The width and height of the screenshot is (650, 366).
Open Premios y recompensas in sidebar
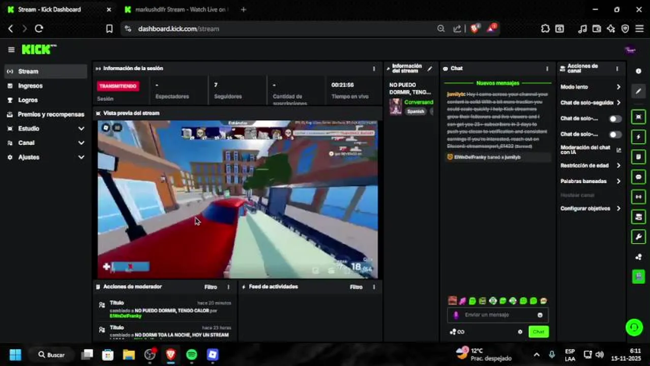point(45,114)
